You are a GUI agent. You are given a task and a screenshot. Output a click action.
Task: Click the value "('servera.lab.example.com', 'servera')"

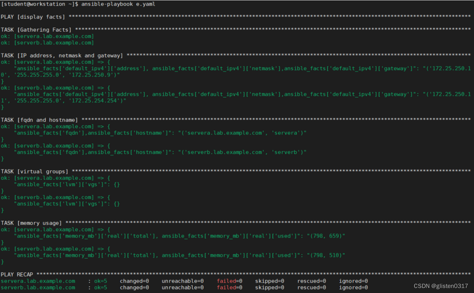click(x=242, y=133)
